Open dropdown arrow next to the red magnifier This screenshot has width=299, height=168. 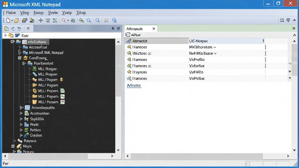[68, 21]
